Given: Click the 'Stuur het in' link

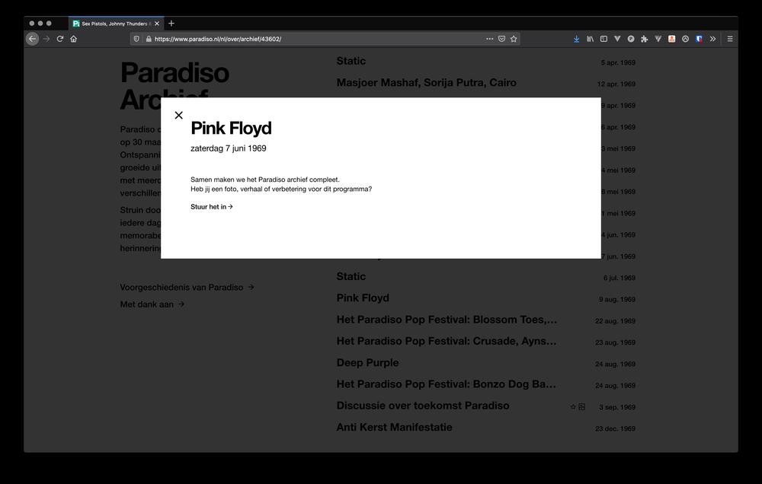Looking at the screenshot, I should pos(211,207).
